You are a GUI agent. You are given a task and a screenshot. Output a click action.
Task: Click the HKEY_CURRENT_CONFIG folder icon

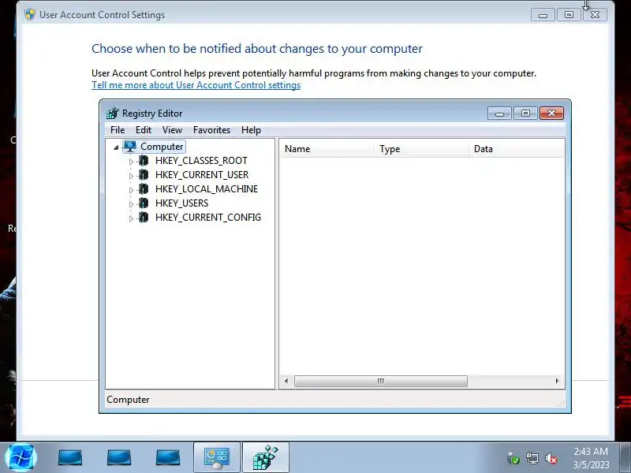pos(144,218)
